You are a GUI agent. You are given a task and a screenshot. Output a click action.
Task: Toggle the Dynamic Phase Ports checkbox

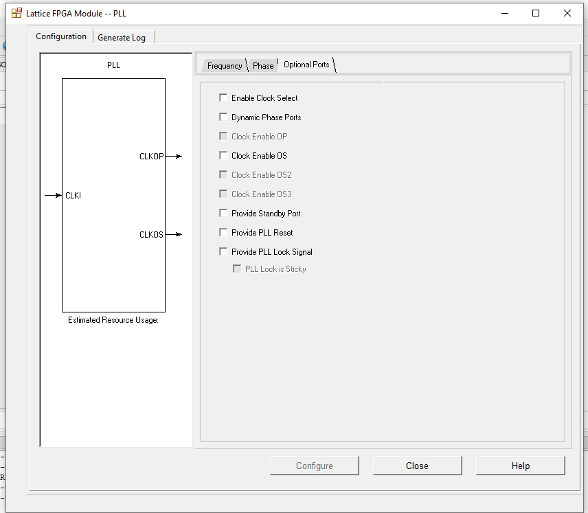click(223, 117)
